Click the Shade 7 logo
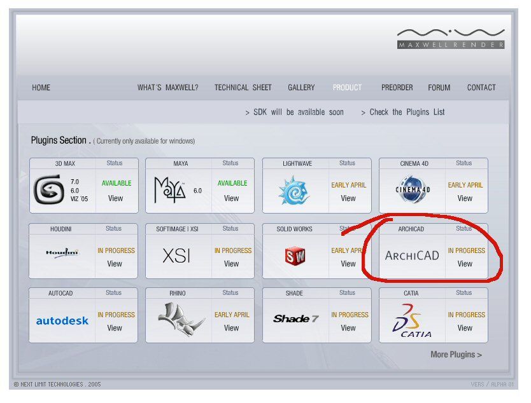Viewport: 531px width, 403px height. pos(295,318)
